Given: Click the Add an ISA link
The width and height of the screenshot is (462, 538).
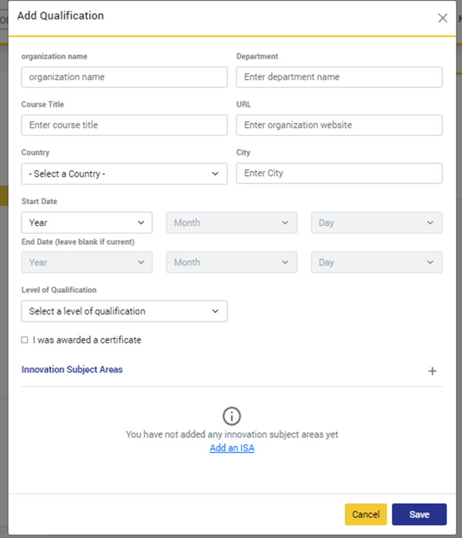Looking at the screenshot, I should pyautogui.click(x=232, y=448).
